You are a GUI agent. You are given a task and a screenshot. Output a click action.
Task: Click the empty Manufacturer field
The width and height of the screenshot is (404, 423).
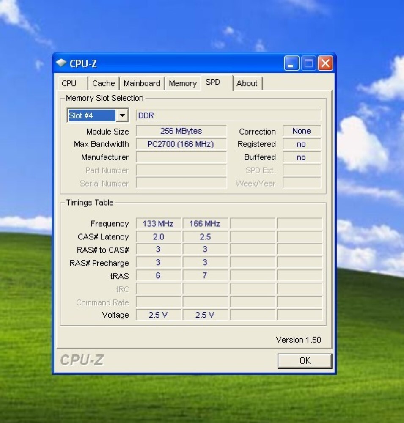tap(181, 157)
